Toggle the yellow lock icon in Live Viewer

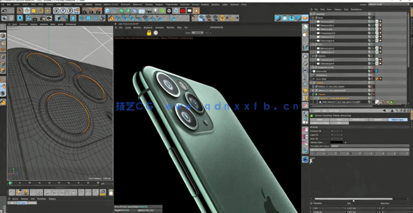click(149, 33)
